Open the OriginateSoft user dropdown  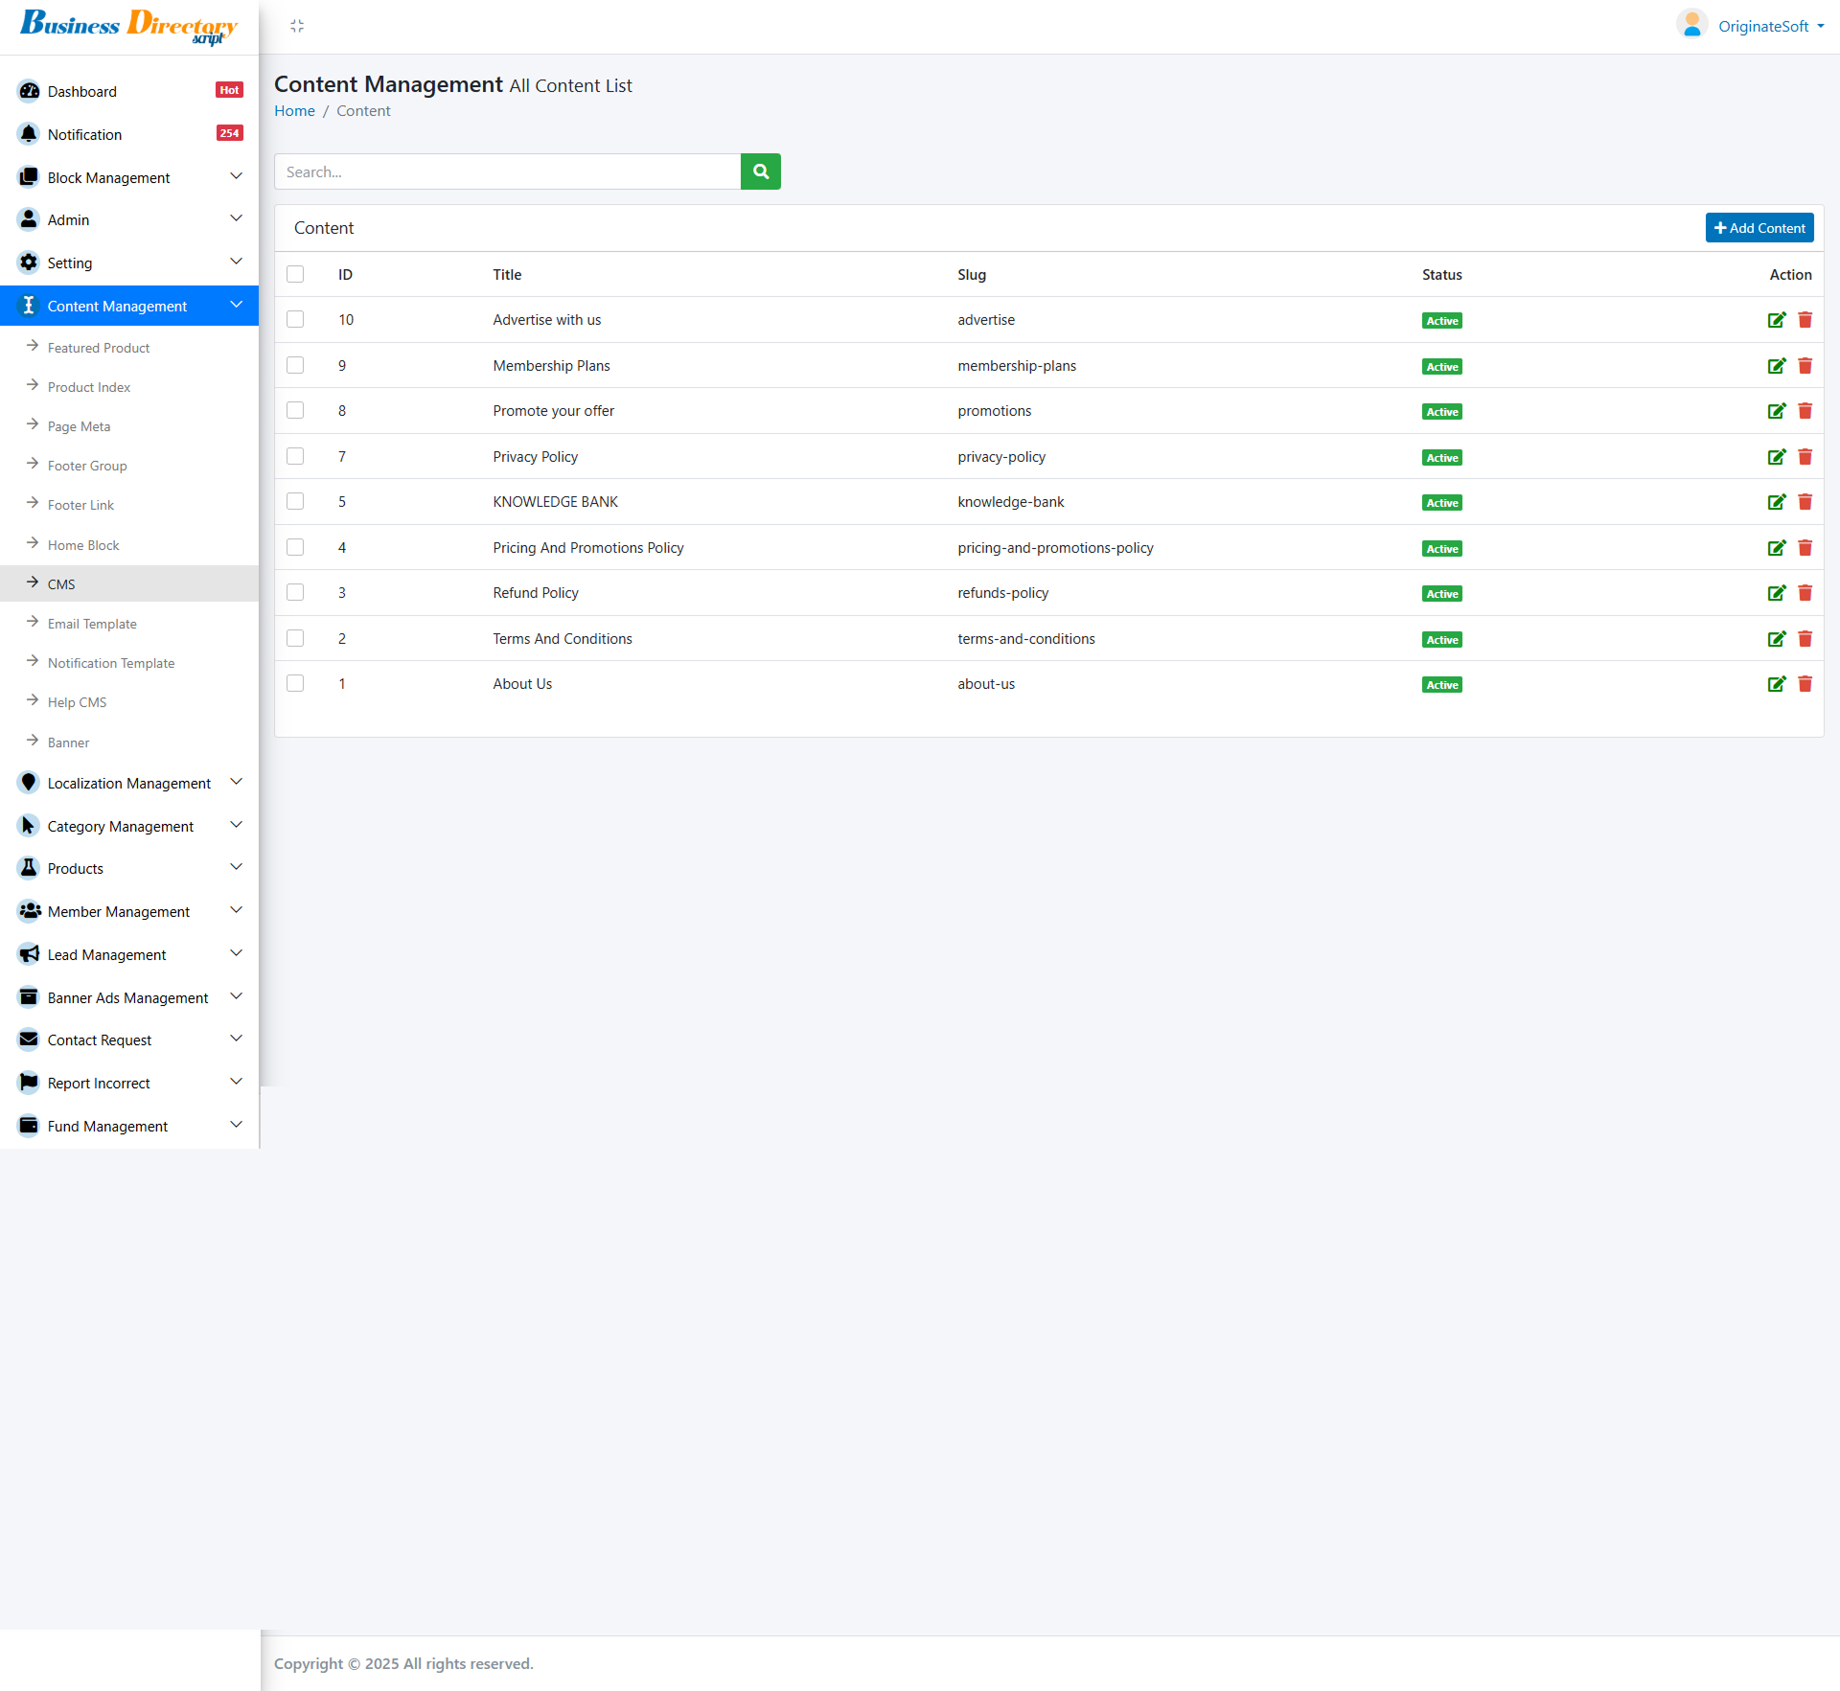1761,26
